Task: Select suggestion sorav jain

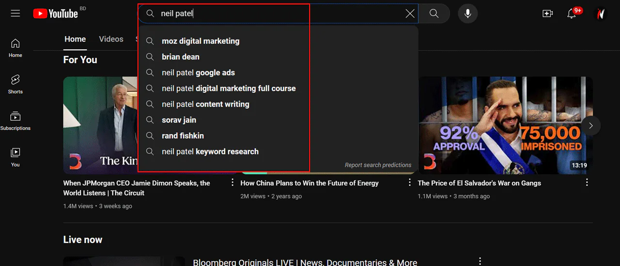Action: [278, 120]
